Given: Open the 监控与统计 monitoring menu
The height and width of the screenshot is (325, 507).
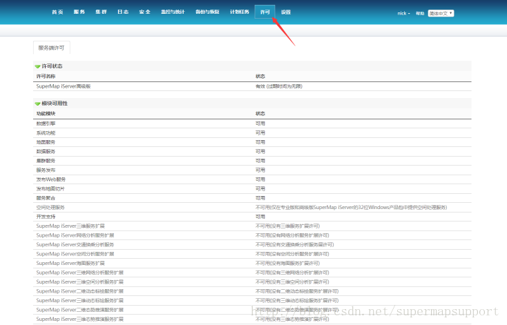Looking at the screenshot, I should tap(173, 12).
